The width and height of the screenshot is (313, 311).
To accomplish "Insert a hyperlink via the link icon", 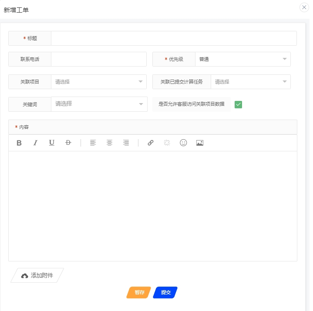I will (151, 143).
